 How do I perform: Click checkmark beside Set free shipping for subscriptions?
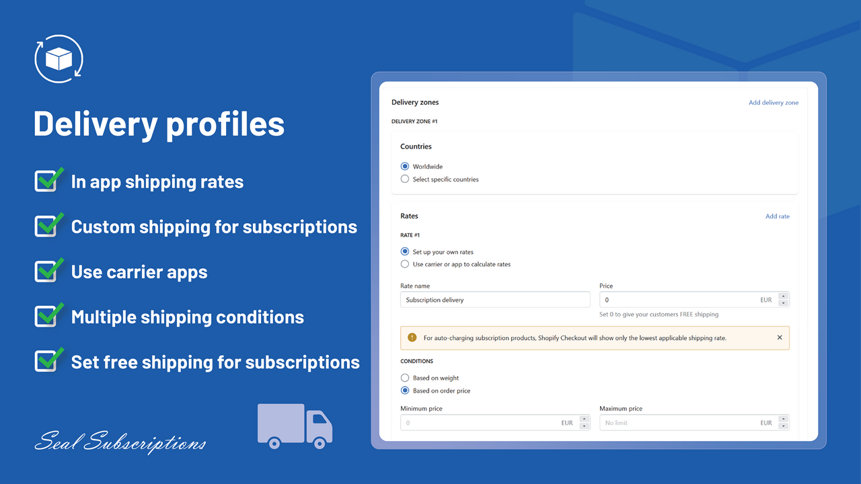click(x=48, y=360)
